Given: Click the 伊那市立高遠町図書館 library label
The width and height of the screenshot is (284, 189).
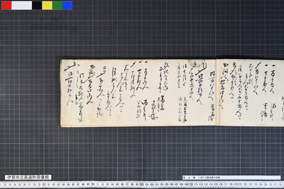Looking at the screenshot, I should [28, 177].
